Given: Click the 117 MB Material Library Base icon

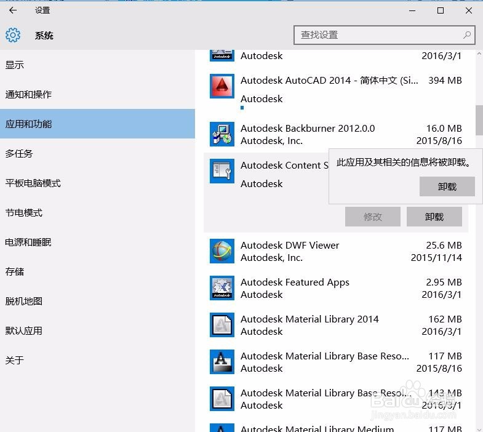Looking at the screenshot, I should (222, 362).
